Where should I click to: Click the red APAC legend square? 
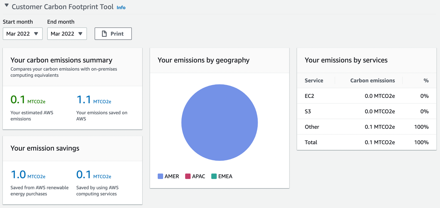click(189, 176)
